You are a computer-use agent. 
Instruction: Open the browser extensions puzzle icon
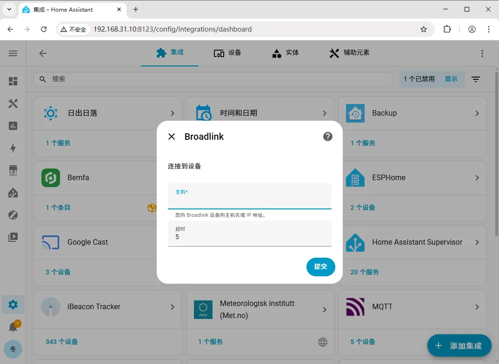447,29
